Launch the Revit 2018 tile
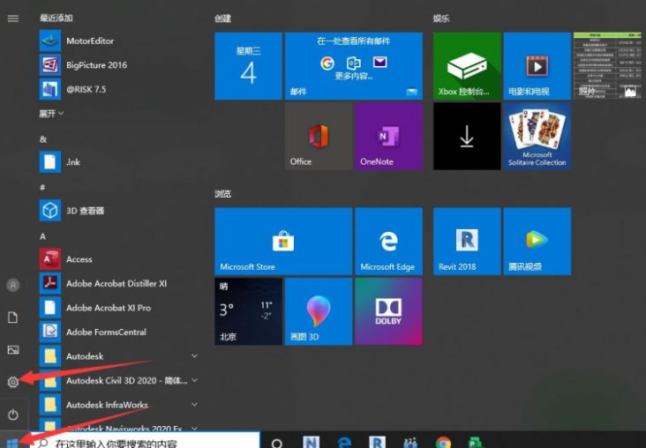 467,242
